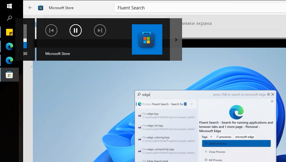Image resolution: width=286 pixels, height=162 pixels.
Task: Close the Fluent Search window
Action: (x=273, y=94)
